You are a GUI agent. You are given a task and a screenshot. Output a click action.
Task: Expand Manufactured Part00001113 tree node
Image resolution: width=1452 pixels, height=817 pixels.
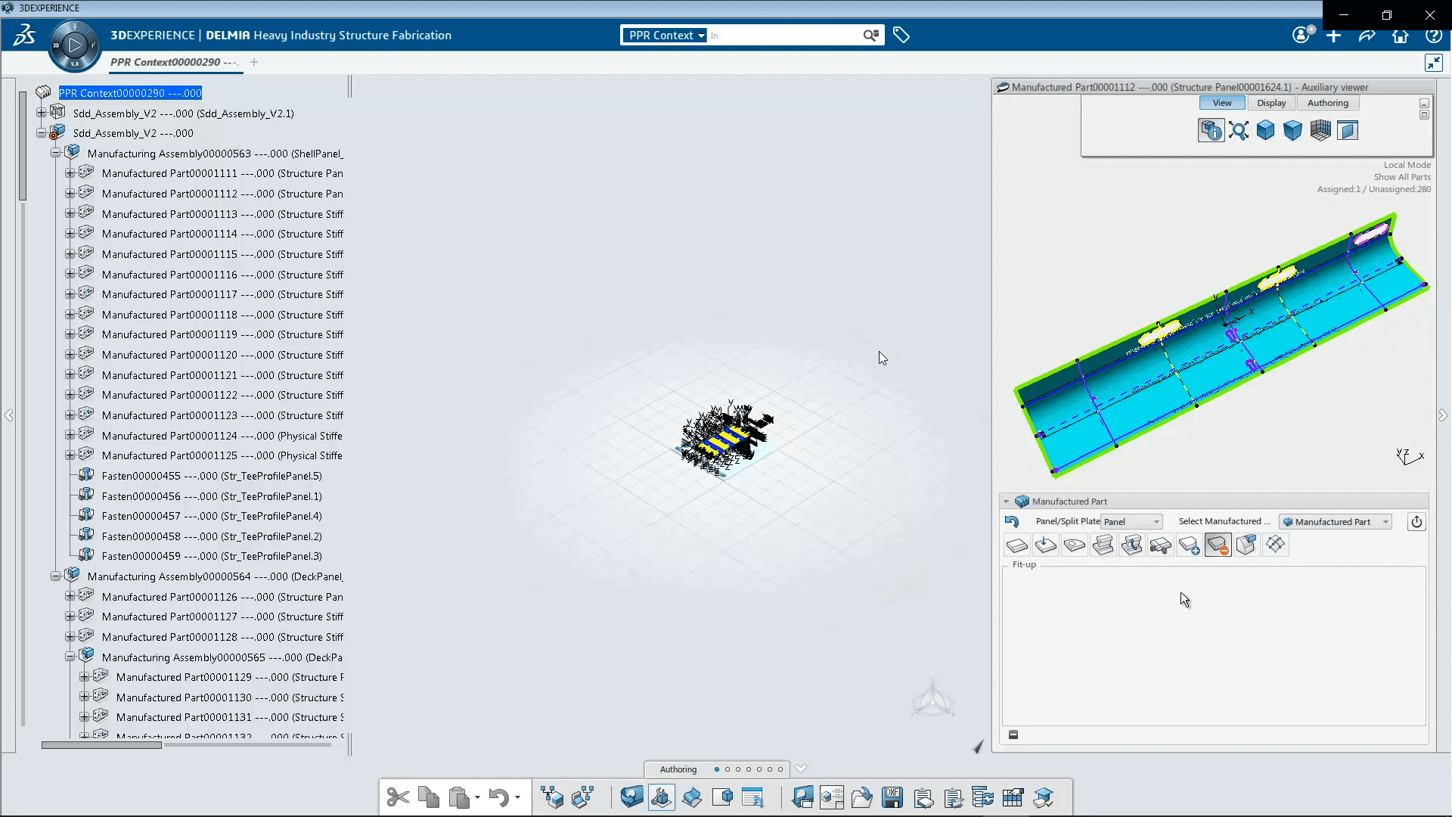[x=70, y=214]
